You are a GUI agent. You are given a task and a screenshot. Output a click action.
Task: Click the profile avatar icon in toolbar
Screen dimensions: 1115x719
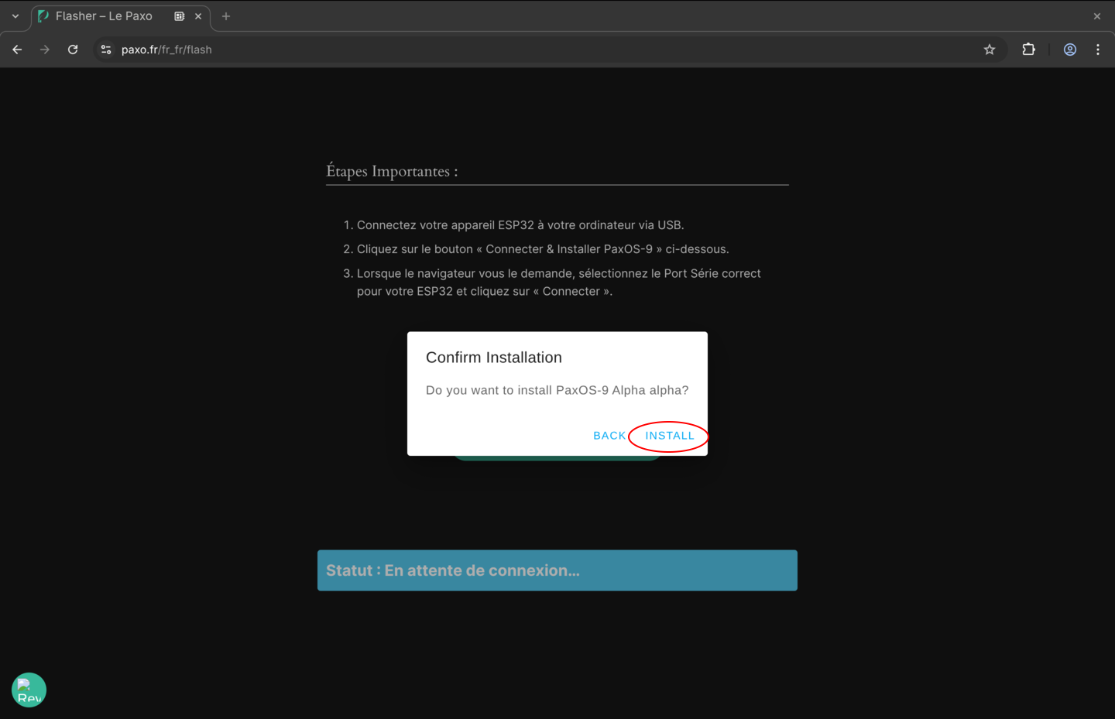click(x=1069, y=49)
